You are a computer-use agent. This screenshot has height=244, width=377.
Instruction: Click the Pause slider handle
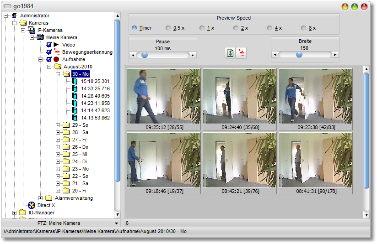[145, 55]
